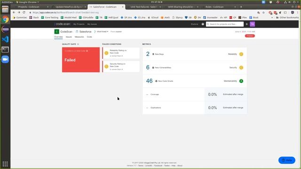This screenshot has width=301, height=169.
Task: Switch to Update NewFoo.cls tab
Action: 69,7
